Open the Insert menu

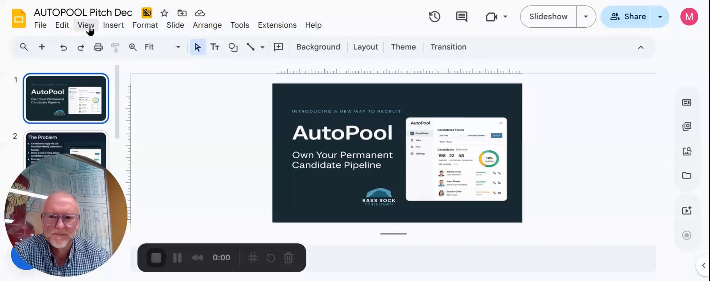[x=113, y=25]
